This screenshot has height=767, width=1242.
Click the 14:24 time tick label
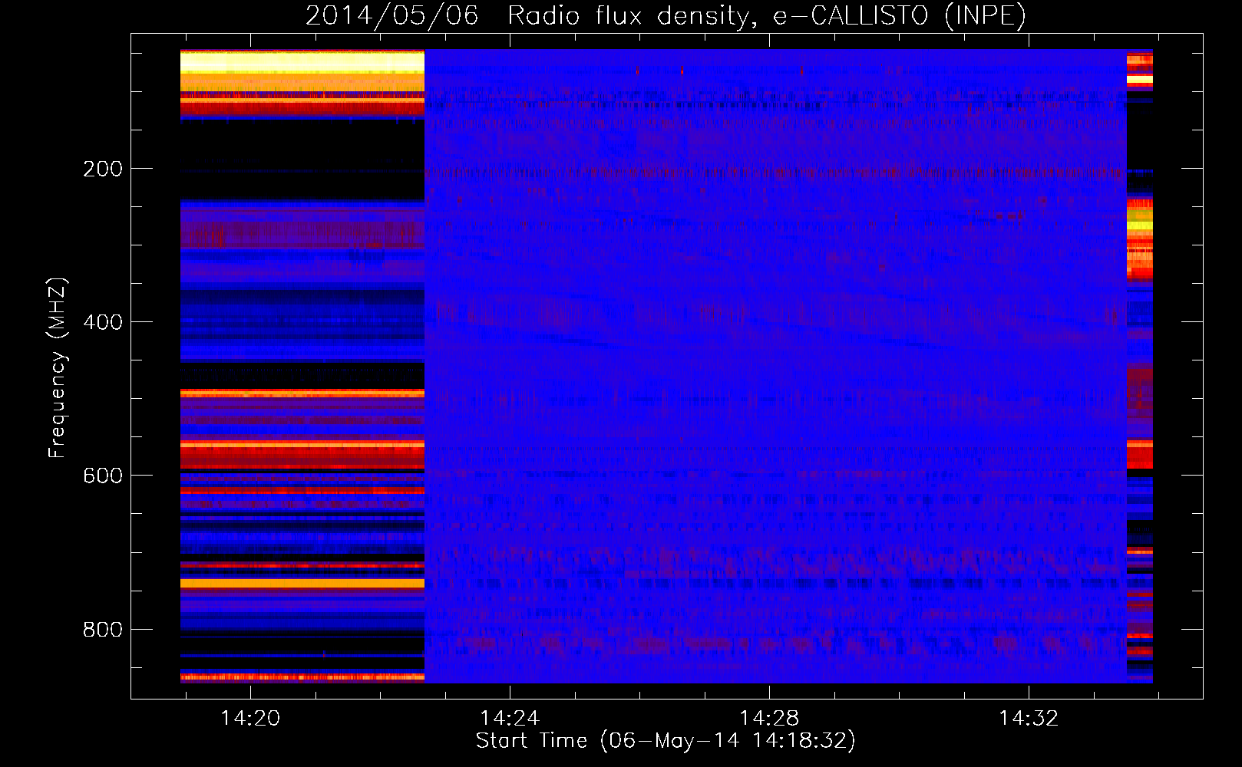[510, 719]
